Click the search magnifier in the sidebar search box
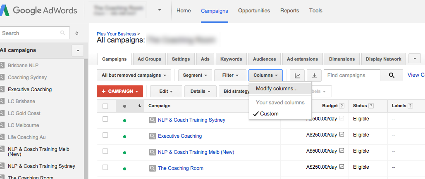The image size is (425, 179). [x=62, y=33]
